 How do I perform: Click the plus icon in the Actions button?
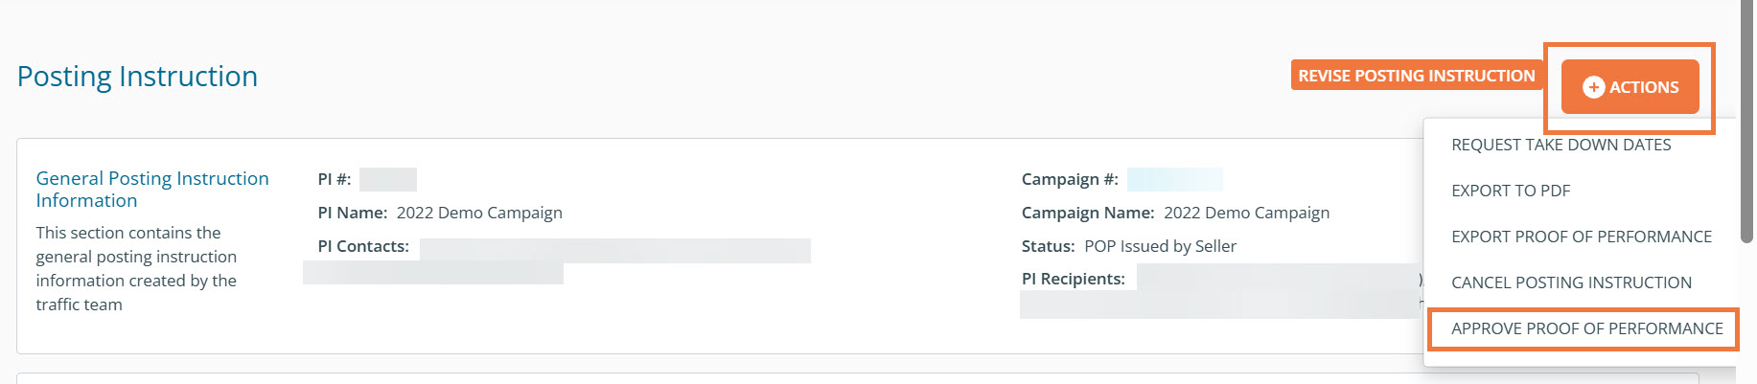(1593, 87)
